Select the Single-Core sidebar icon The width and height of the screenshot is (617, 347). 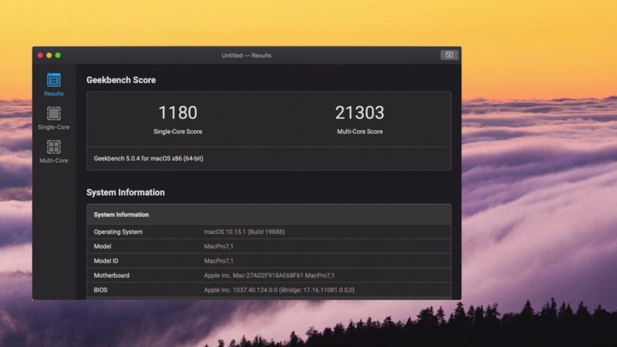coord(54,113)
